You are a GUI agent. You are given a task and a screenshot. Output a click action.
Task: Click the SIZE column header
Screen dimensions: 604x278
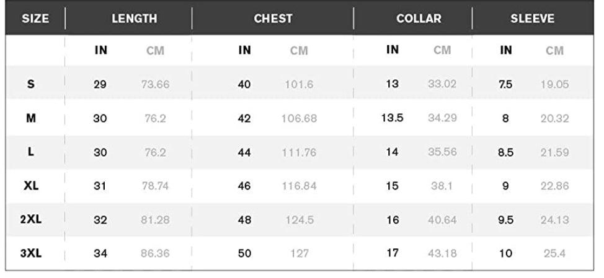pos(35,19)
